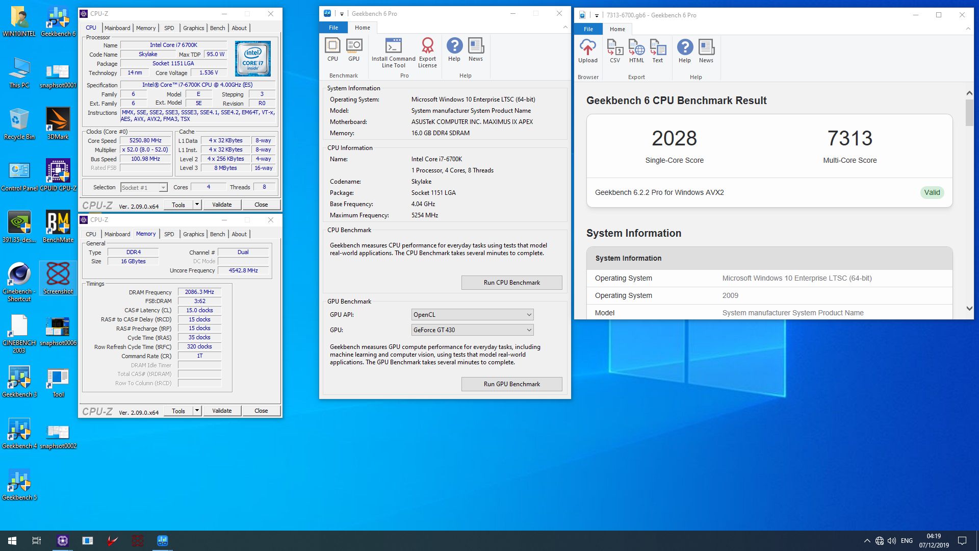
Task: Click the results vertical scrollbar thumb
Action: click(x=969, y=113)
